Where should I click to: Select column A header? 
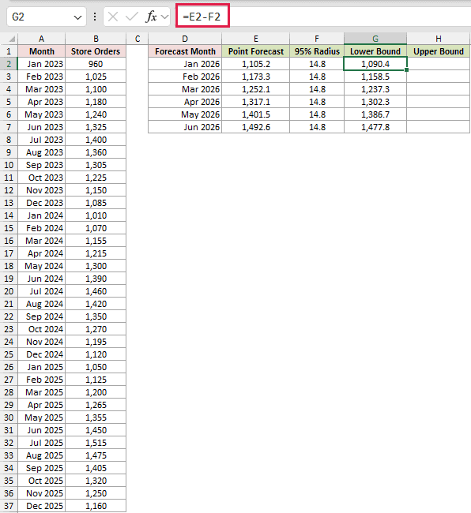click(x=41, y=39)
